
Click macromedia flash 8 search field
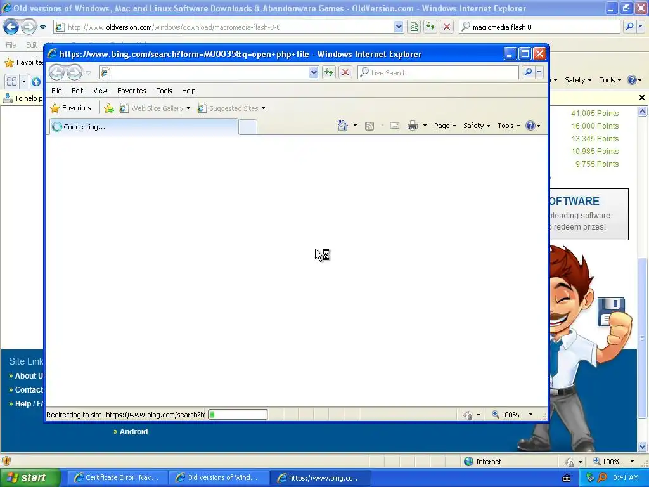(539, 27)
